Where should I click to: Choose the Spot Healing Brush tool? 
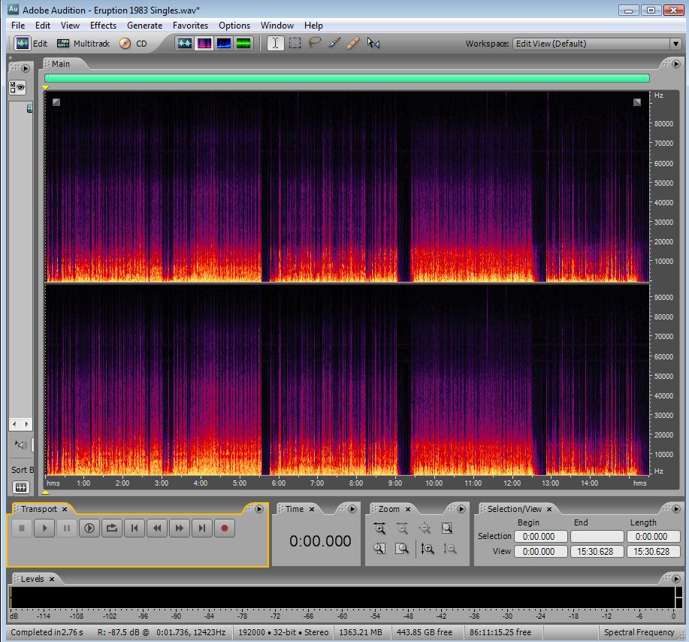[353, 44]
